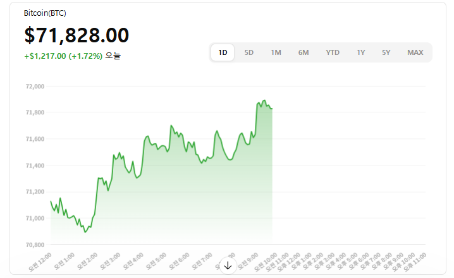Click the 72,000 y-axis label
This screenshot has height=278, width=454.
pyautogui.click(x=35, y=86)
